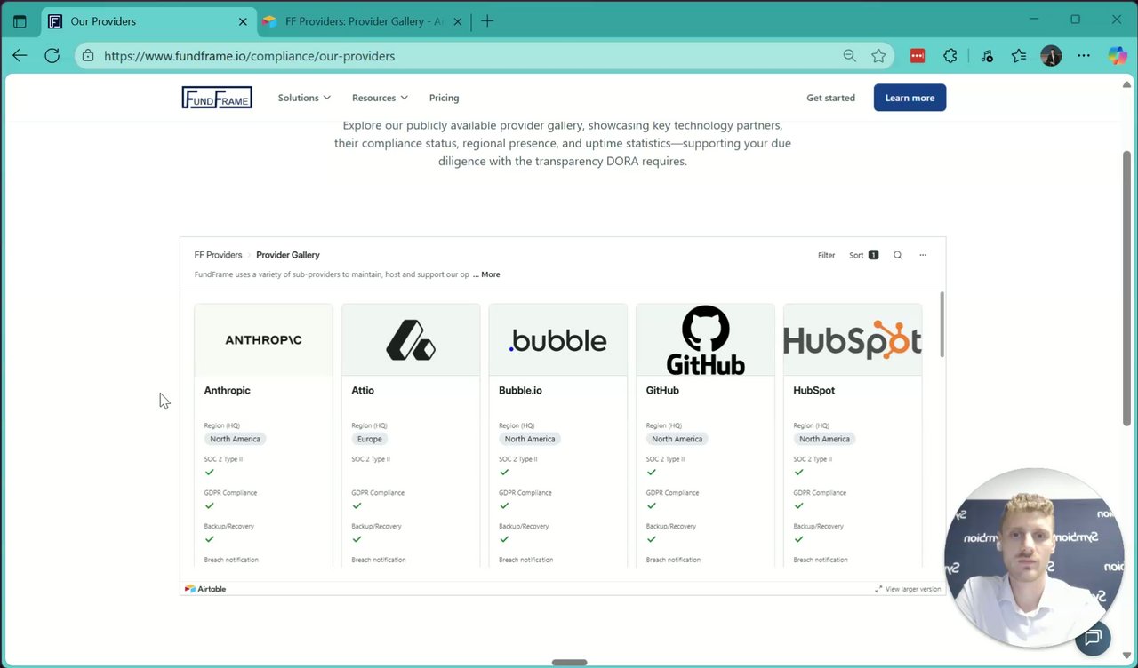This screenshot has height=668, width=1138.
Task: Click Anthropic's North America region tag
Action: pyautogui.click(x=235, y=439)
